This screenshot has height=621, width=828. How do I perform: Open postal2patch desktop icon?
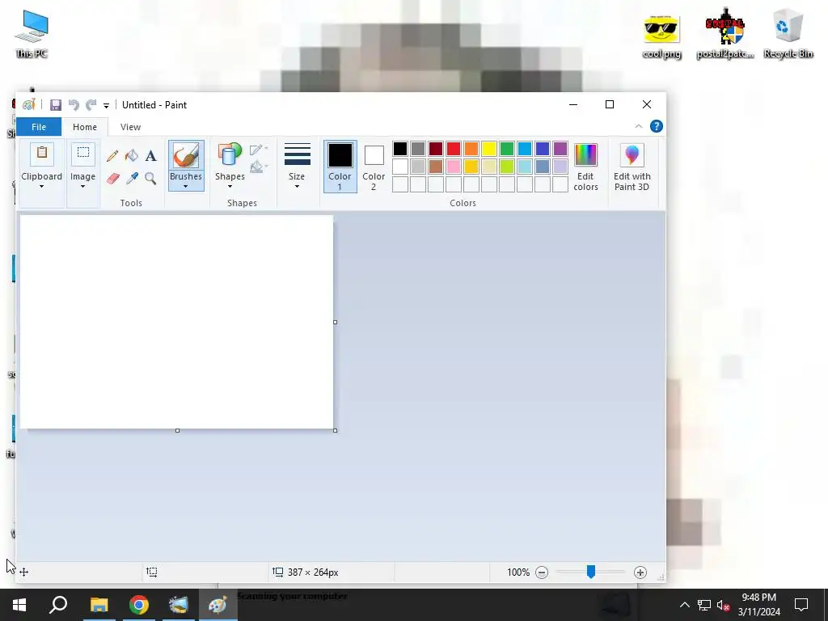(725, 34)
